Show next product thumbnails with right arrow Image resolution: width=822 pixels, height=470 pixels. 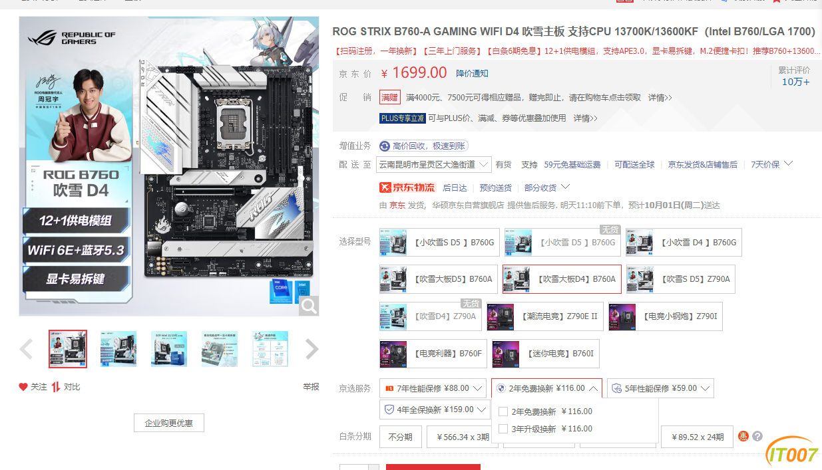point(311,349)
